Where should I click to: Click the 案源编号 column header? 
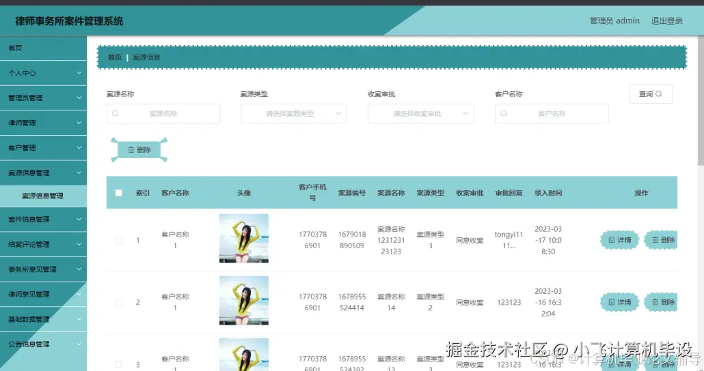point(351,193)
